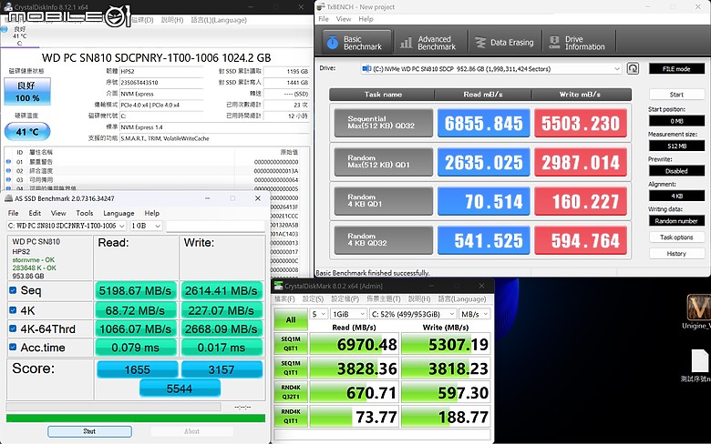Viewport: 711px width, 444px height.
Task: Open the Unigine desktop shortcut icon
Action: pos(699,308)
